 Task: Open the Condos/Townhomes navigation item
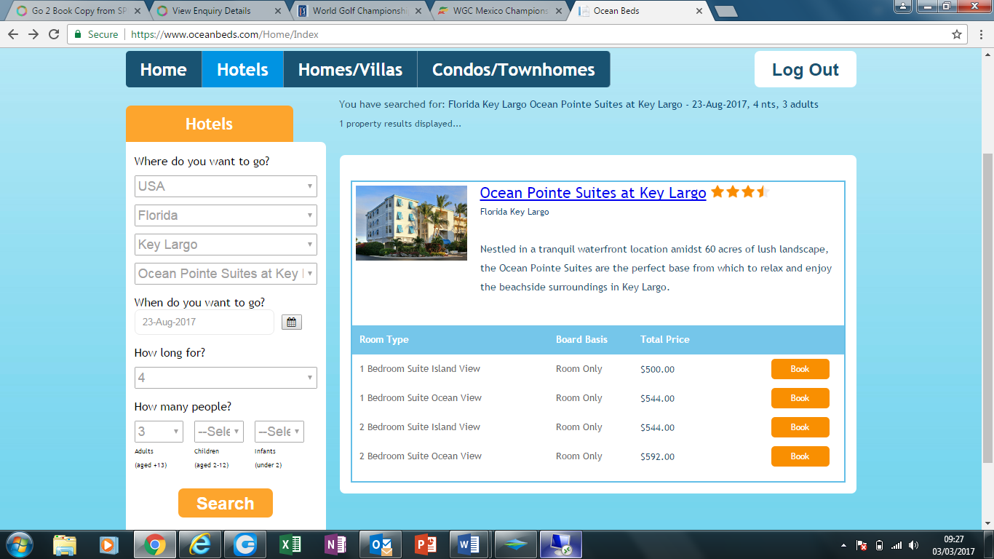(x=514, y=69)
